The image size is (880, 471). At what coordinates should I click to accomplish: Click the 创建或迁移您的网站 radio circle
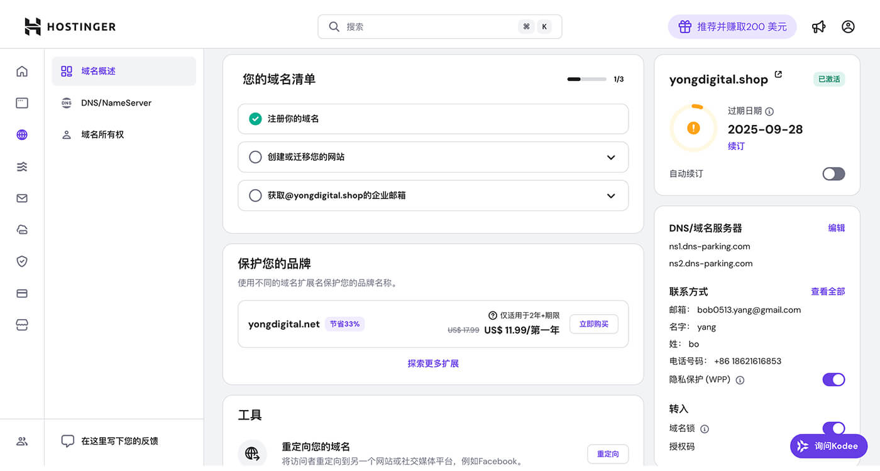(255, 157)
